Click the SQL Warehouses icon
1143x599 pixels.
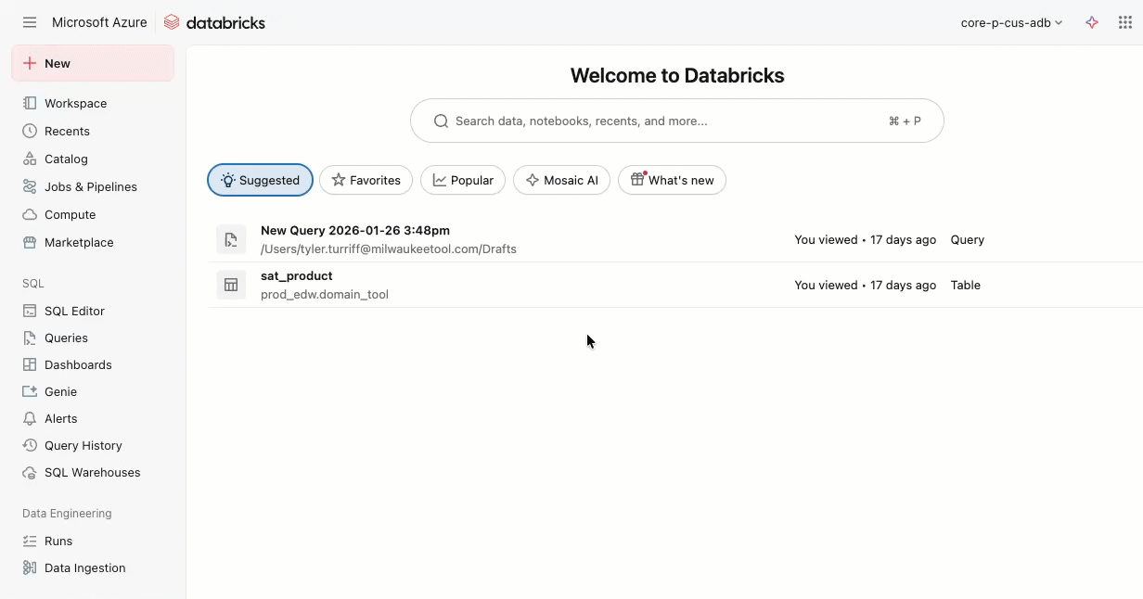[x=30, y=472]
